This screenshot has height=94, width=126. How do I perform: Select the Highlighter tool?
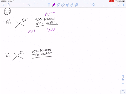[x=58, y=5]
